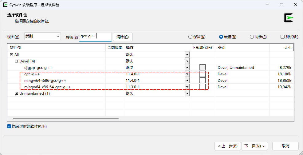Go back with 上一步(B) button
The image size is (303, 155).
228,146
